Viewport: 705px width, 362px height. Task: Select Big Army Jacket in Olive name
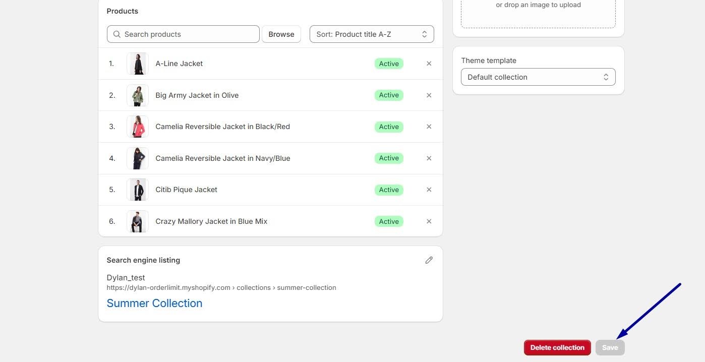point(197,95)
